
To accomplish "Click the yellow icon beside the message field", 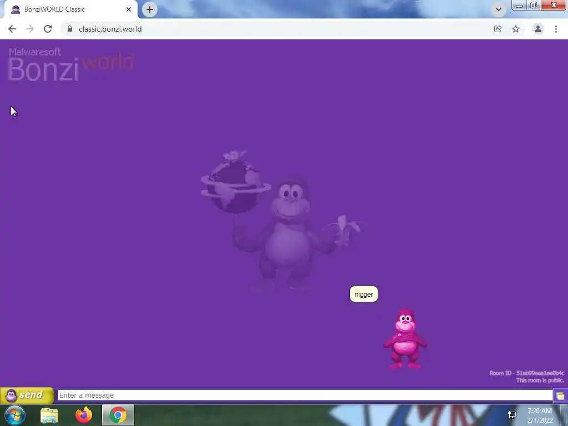I will point(560,395).
